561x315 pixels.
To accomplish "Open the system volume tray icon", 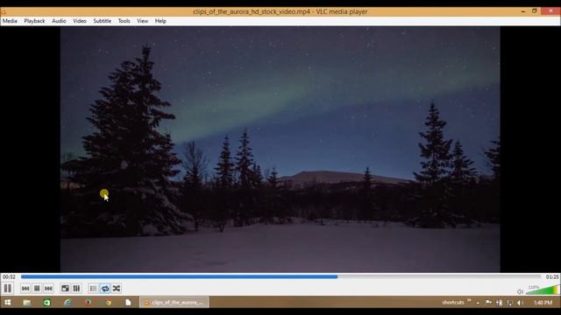I will tap(521, 303).
